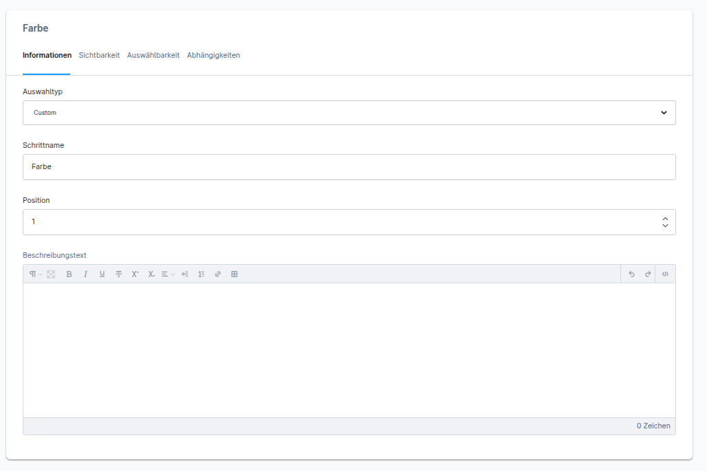Open the paragraph format dropdown
The image size is (707, 471).
coord(36,274)
